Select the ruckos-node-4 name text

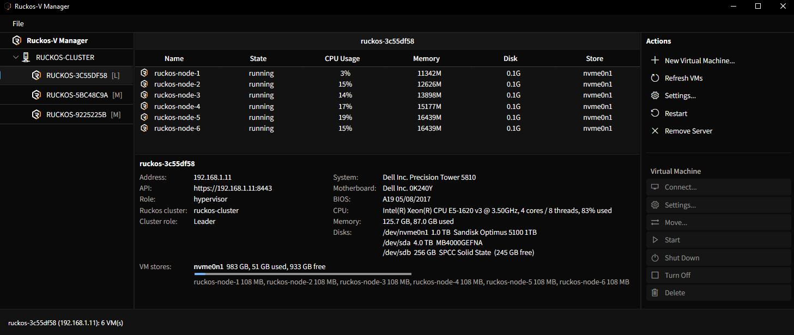point(177,106)
